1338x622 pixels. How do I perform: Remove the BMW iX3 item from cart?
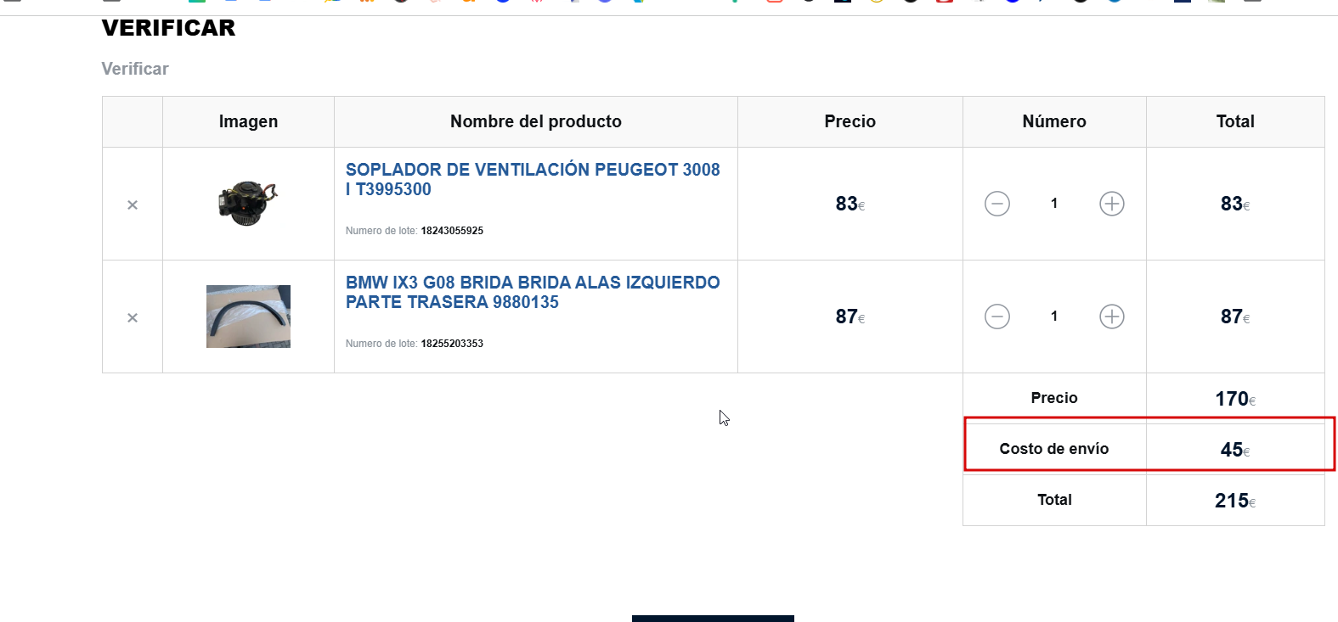(133, 317)
